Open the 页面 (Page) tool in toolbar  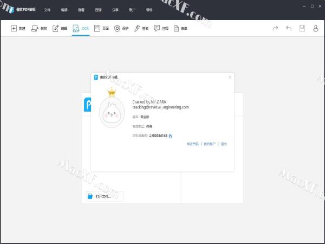101,28
